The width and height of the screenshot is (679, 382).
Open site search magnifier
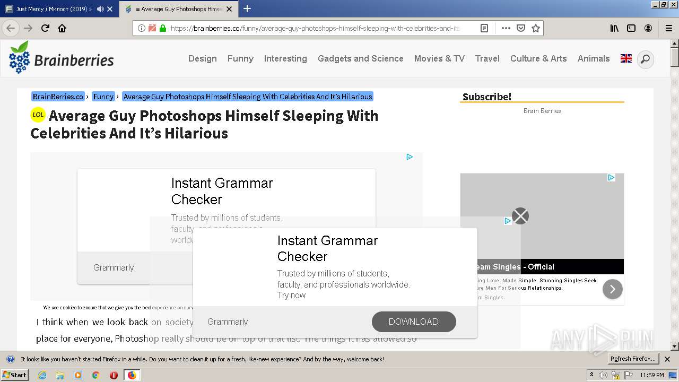tap(645, 59)
